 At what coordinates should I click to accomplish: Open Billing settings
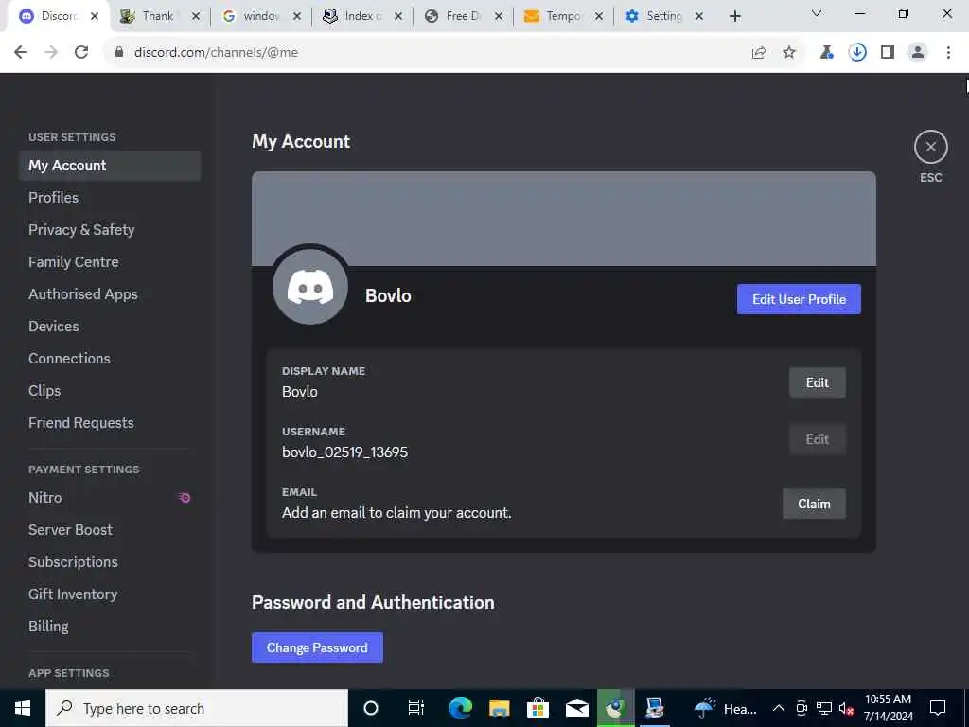point(110,627)
